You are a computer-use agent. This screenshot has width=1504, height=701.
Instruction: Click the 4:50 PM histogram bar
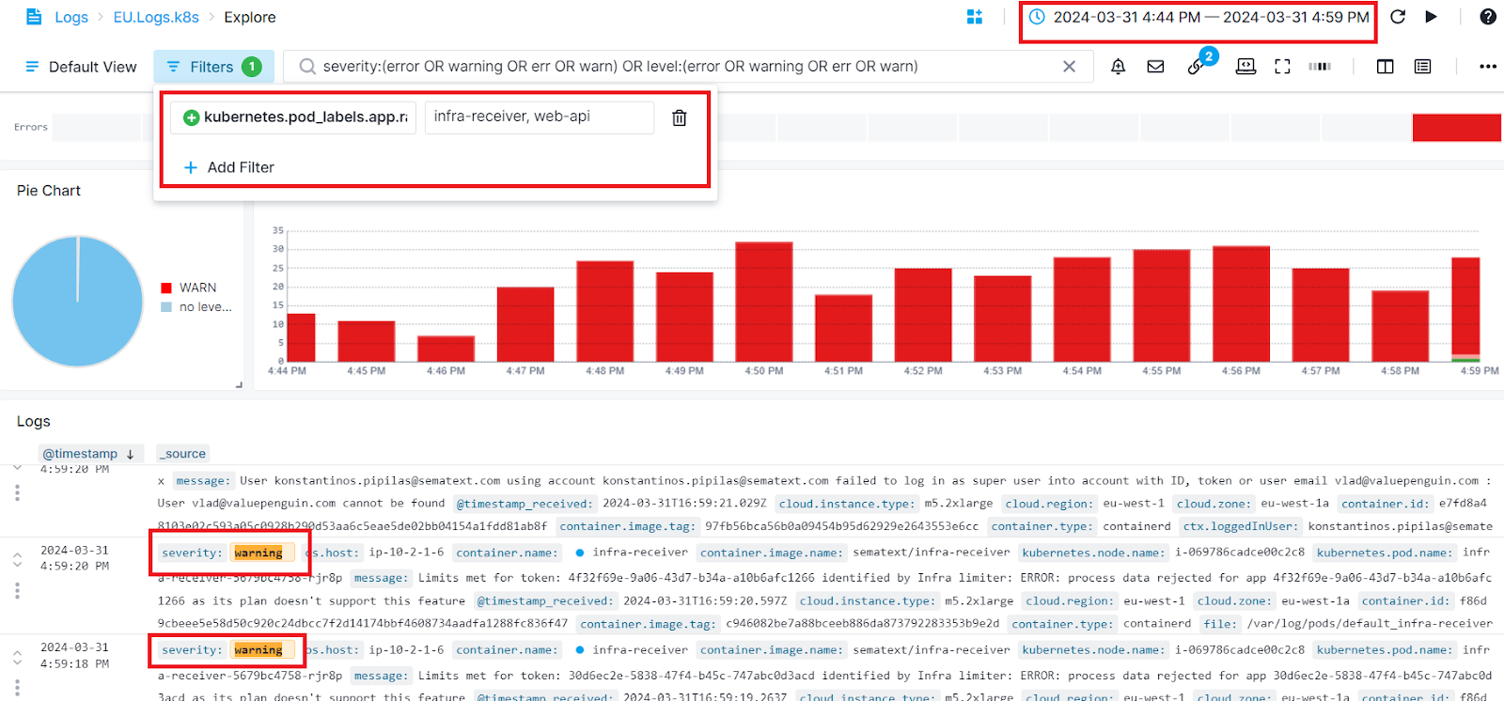pyautogui.click(x=763, y=302)
